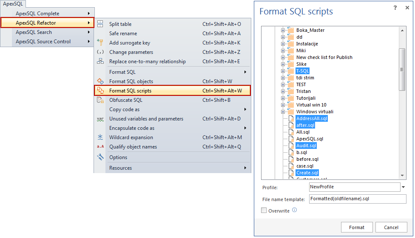Select the All.sql file
The height and width of the screenshot is (238, 415).
303,132
